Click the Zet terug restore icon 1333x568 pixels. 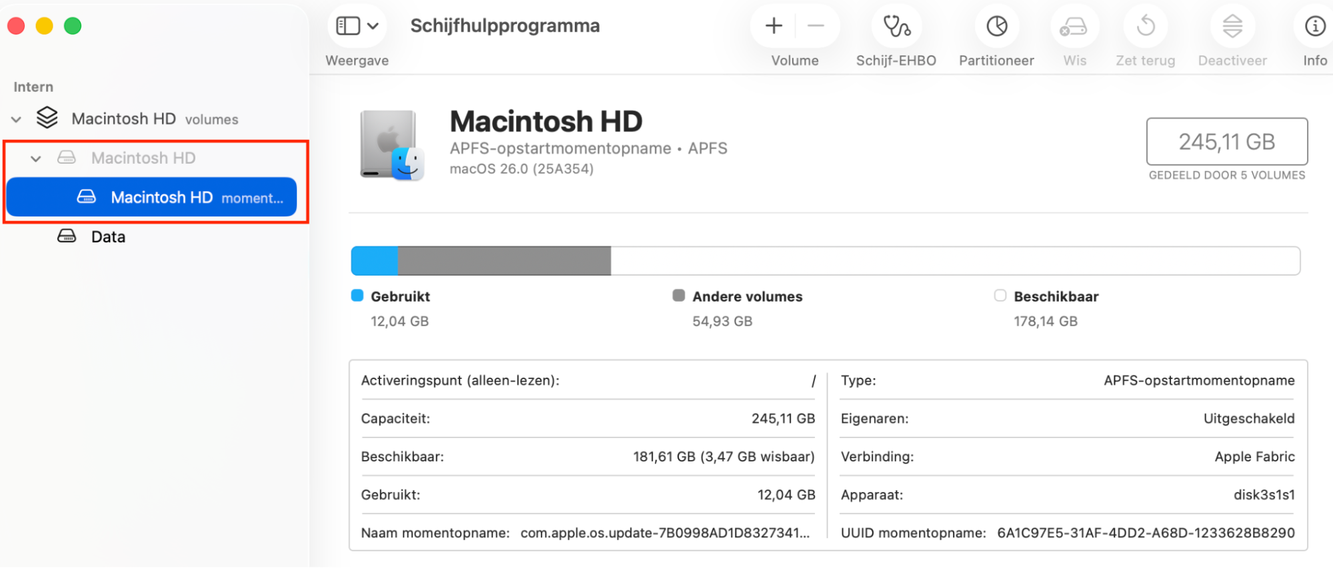pos(1146,26)
